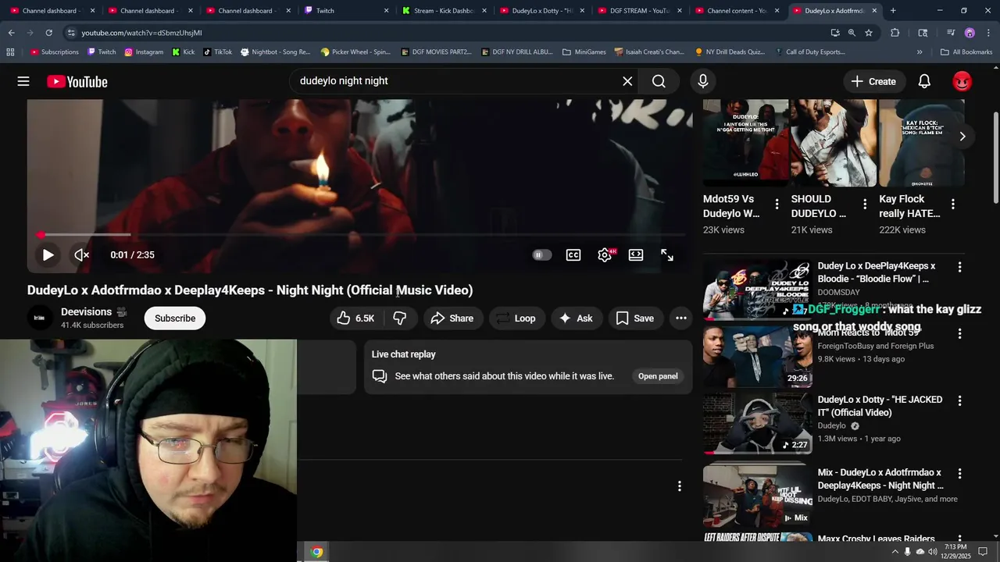This screenshot has width=1000, height=562.
Task: Open the Ask AI button
Action: click(x=576, y=318)
